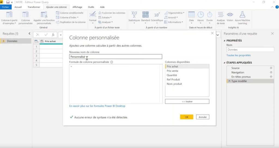Click the Date calendar icon
279x148 pixels.
[192, 15]
